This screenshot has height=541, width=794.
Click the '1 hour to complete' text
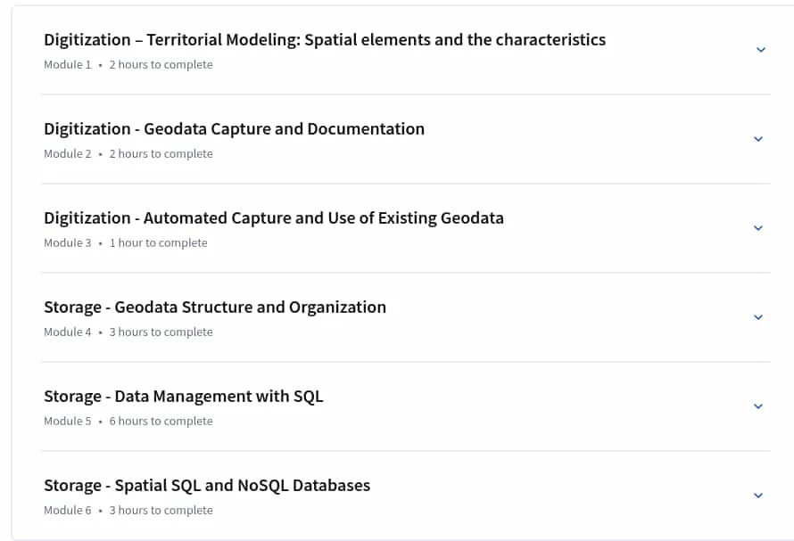click(159, 243)
